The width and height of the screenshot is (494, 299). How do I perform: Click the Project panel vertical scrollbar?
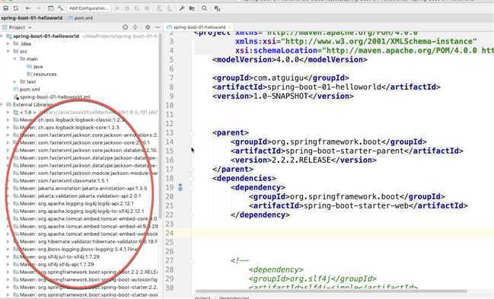[x=160, y=126]
